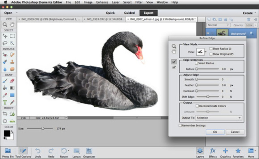Switch to Quick edit mode
The height and width of the screenshot is (159, 259).
click(x=110, y=13)
